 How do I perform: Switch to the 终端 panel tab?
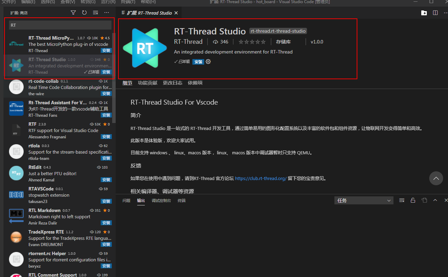pyautogui.click(x=181, y=200)
